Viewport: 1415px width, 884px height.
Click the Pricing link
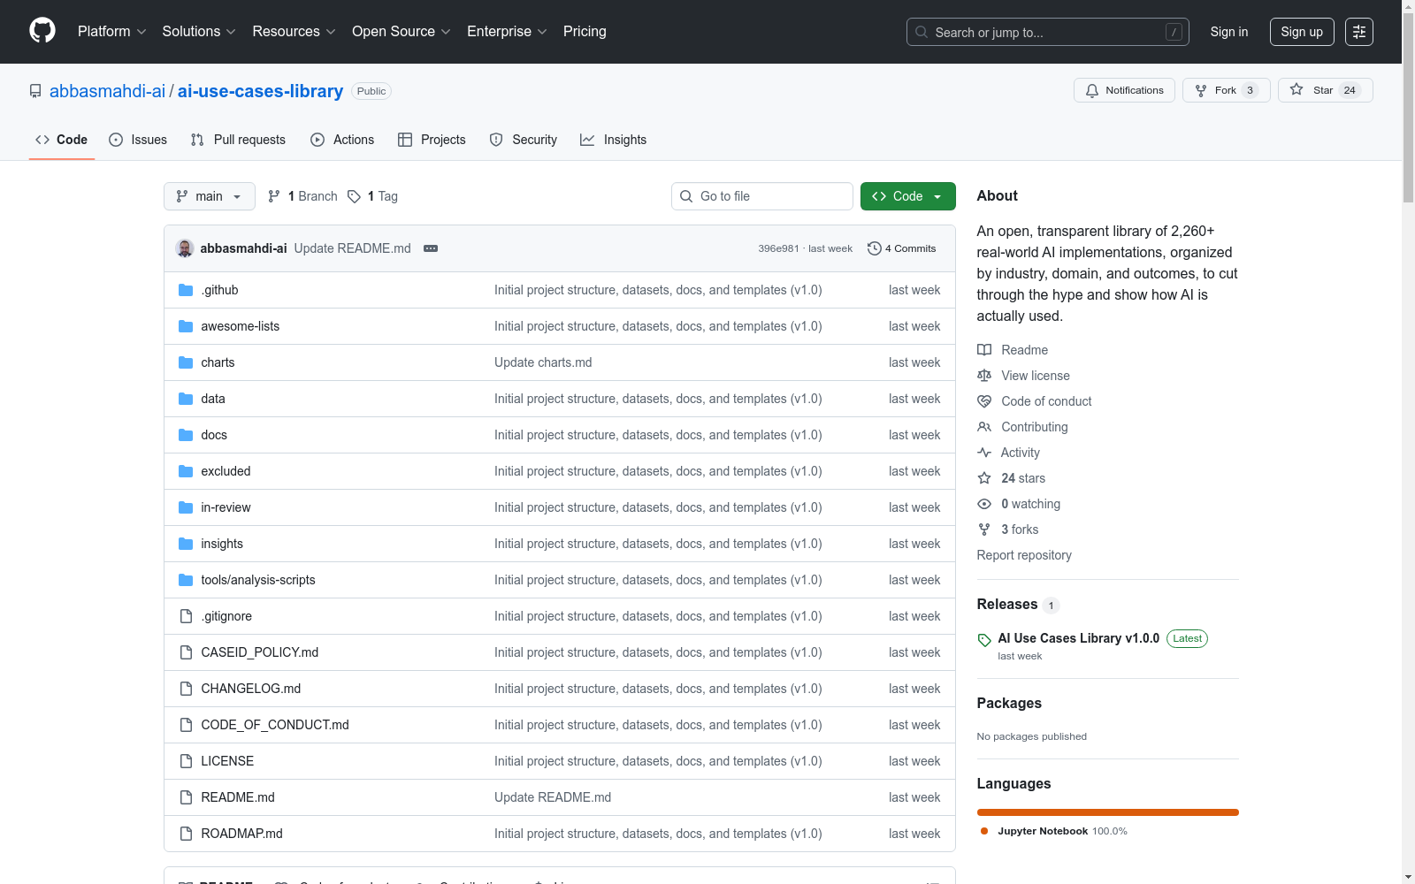tap(585, 32)
